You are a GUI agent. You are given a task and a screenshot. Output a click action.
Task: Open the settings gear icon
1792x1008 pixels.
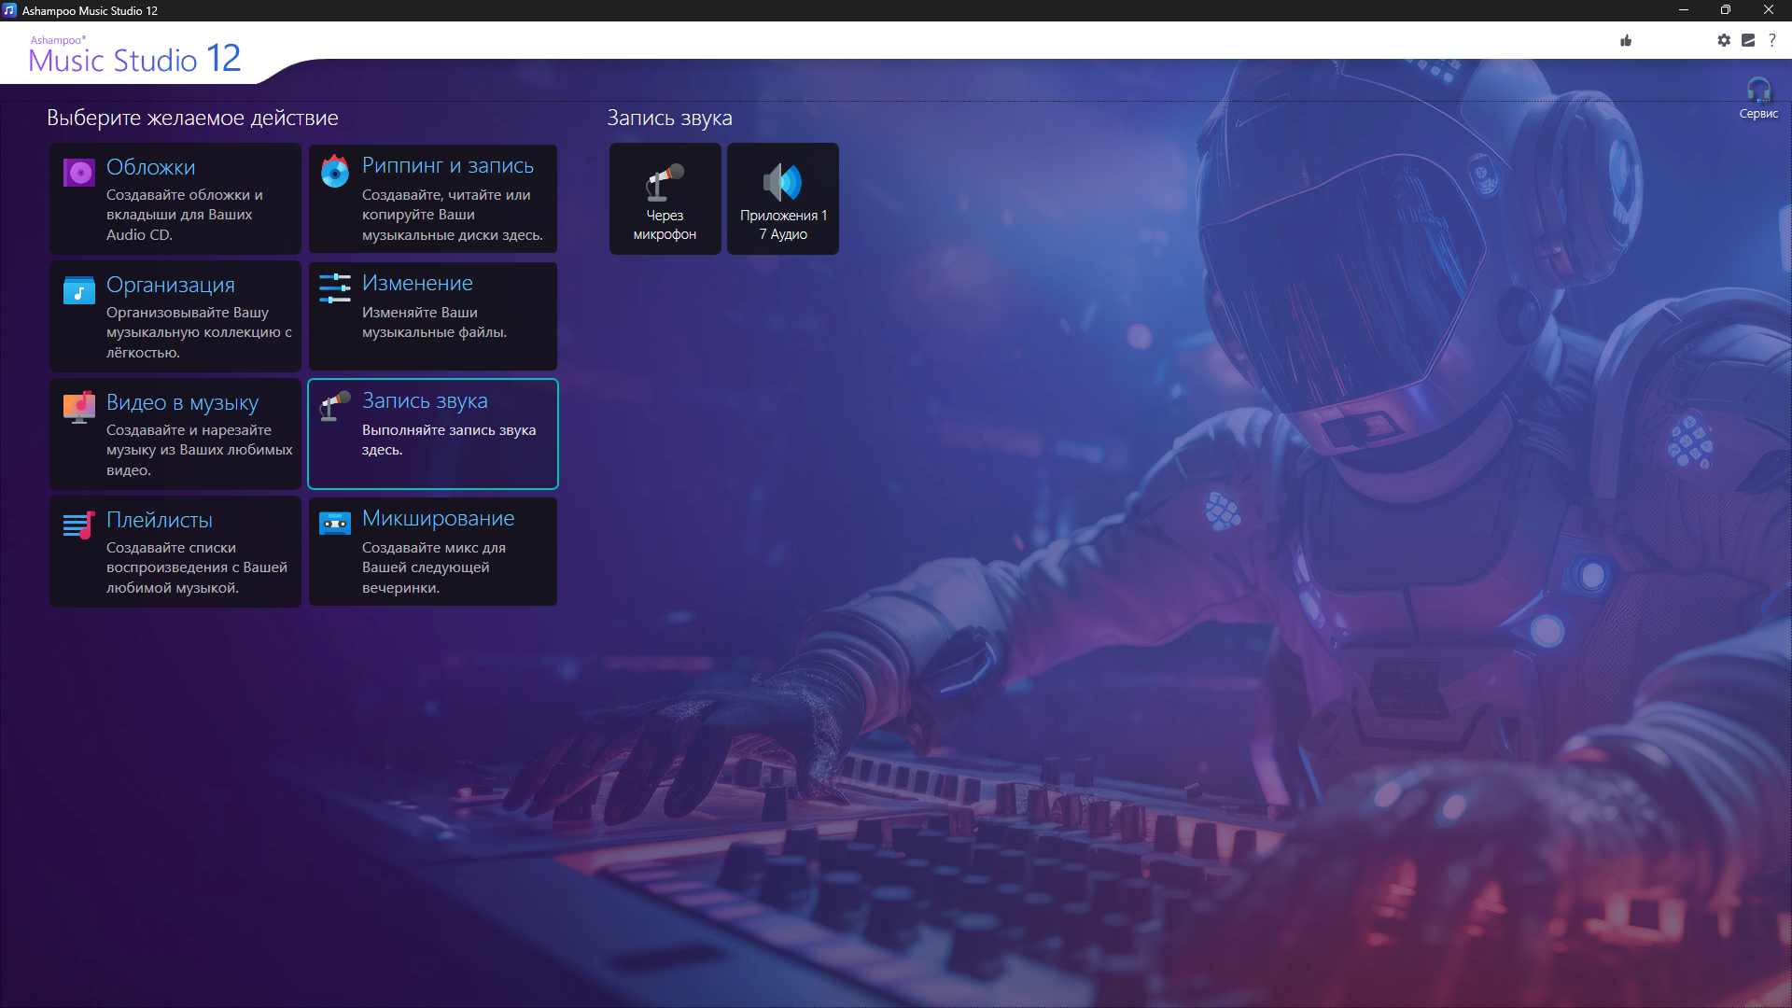click(1723, 40)
